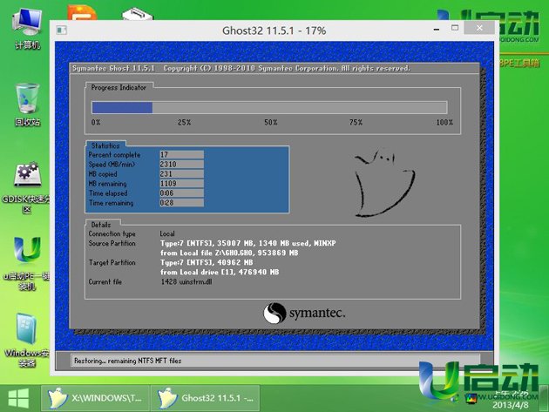Launch u启动PE一键装机 desktop icon

(x=27, y=263)
